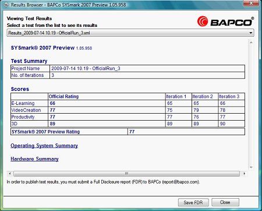This screenshot has height=211, width=262.
Task: Click the 'SYSmark 2007 Preview' heading
Action: click(43, 48)
